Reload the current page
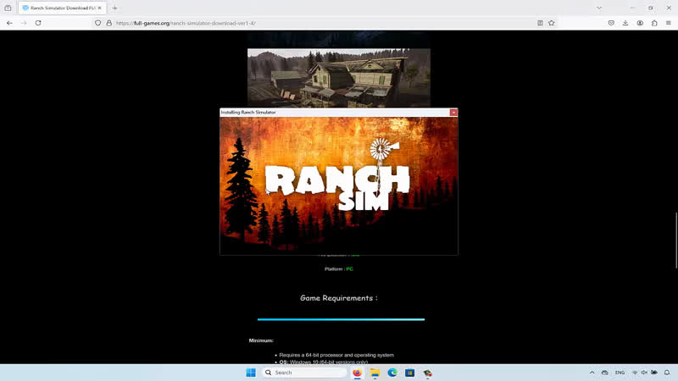The width and height of the screenshot is (678, 381). coord(38,23)
